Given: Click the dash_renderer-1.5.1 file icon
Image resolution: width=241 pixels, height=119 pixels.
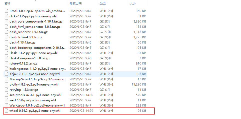Looking at the screenshot, I should click(6, 32).
